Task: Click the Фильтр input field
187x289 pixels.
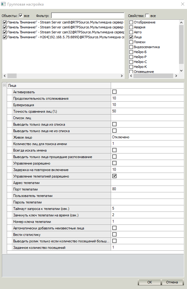Action: click(x=88, y=15)
